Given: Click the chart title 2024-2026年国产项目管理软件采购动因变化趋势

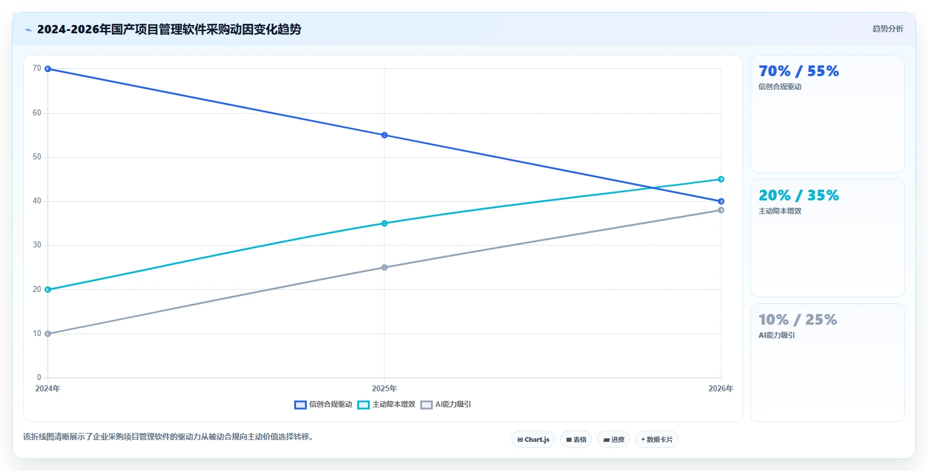Looking at the screenshot, I should 169,29.
